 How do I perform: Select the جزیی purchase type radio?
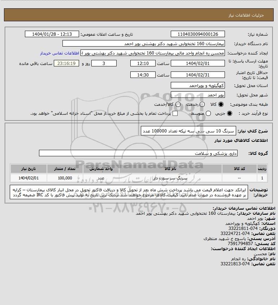coord(230,113)
